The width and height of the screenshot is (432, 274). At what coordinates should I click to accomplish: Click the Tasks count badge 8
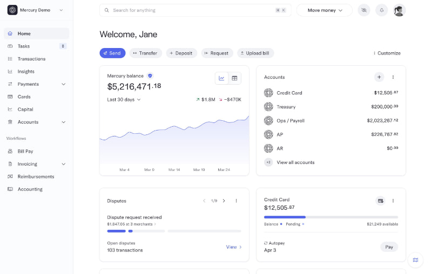coord(63,46)
